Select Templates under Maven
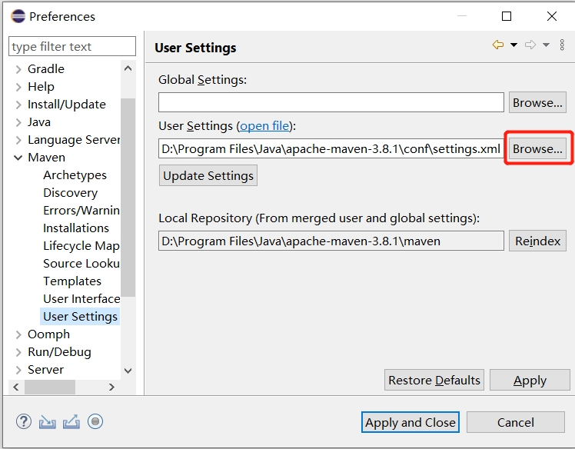This screenshot has width=575, height=449. (72, 281)
